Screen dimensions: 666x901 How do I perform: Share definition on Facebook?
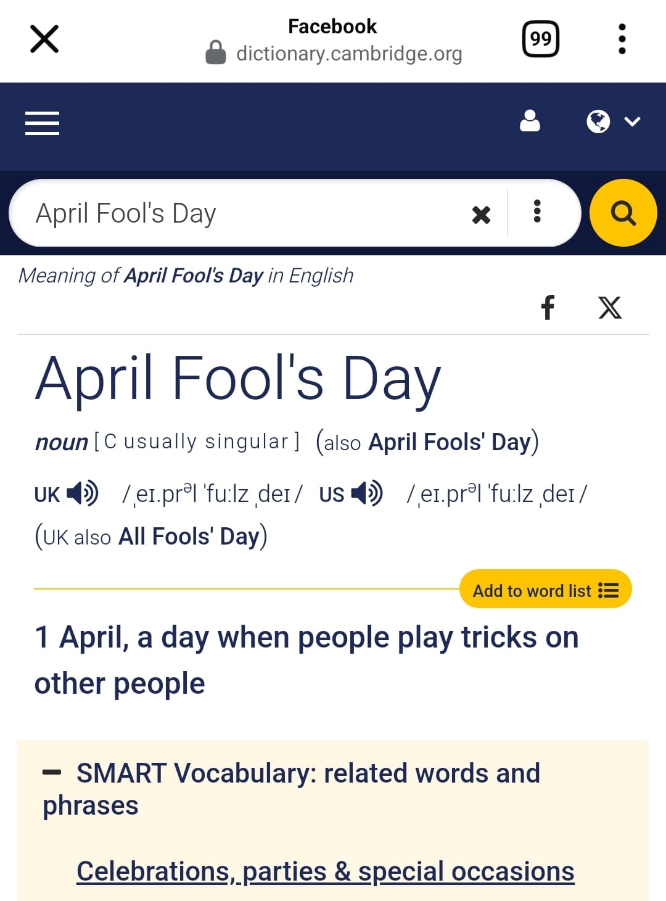click(548, 307)
